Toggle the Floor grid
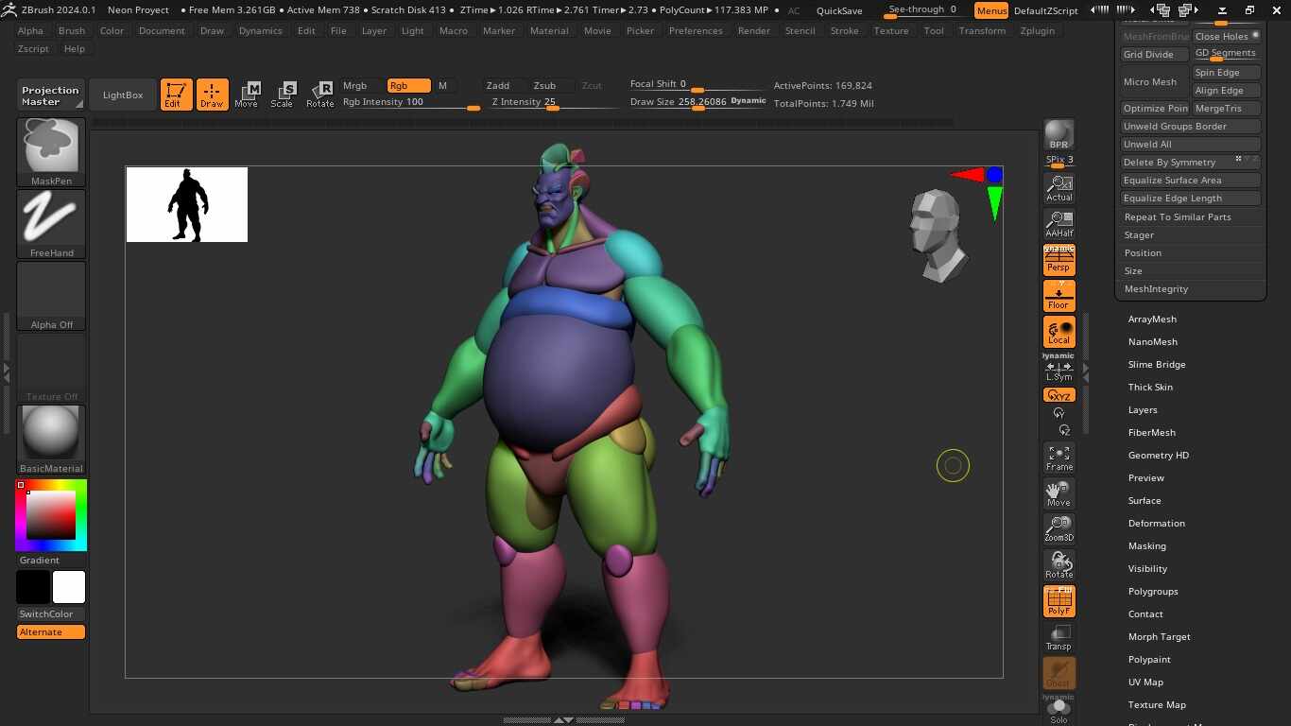Image resolution: width=1291 pixels, height=726 pixels. (1058, 295)
